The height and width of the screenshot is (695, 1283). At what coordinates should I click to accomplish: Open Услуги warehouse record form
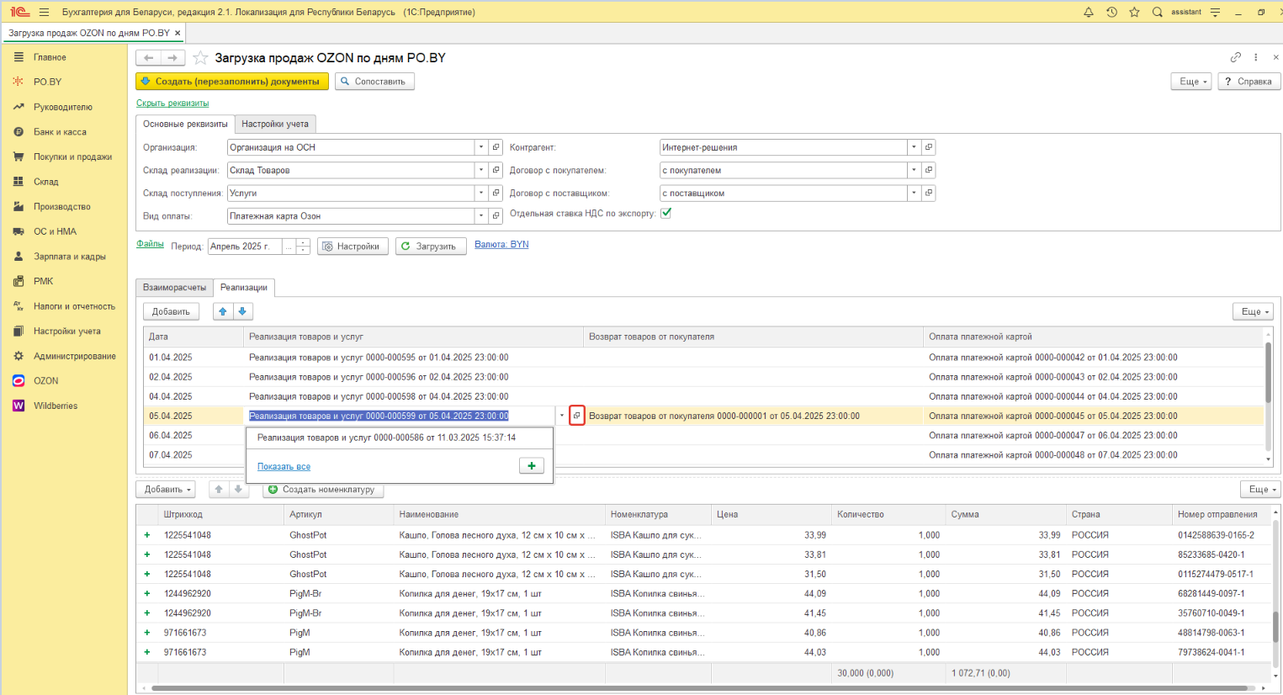click(496, 194)
